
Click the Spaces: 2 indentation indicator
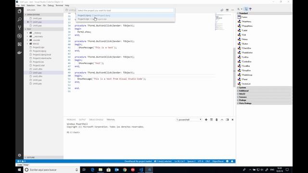click(x=191, y=161)
